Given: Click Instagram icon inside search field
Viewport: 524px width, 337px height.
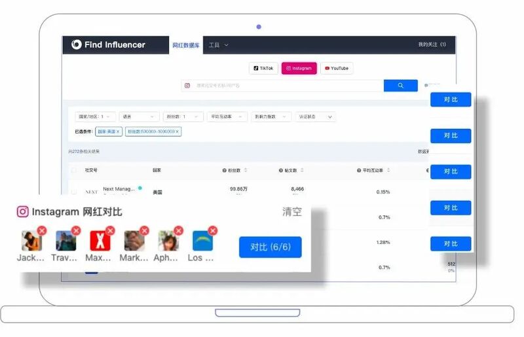Looking at the screenshot, I should 187,86.
